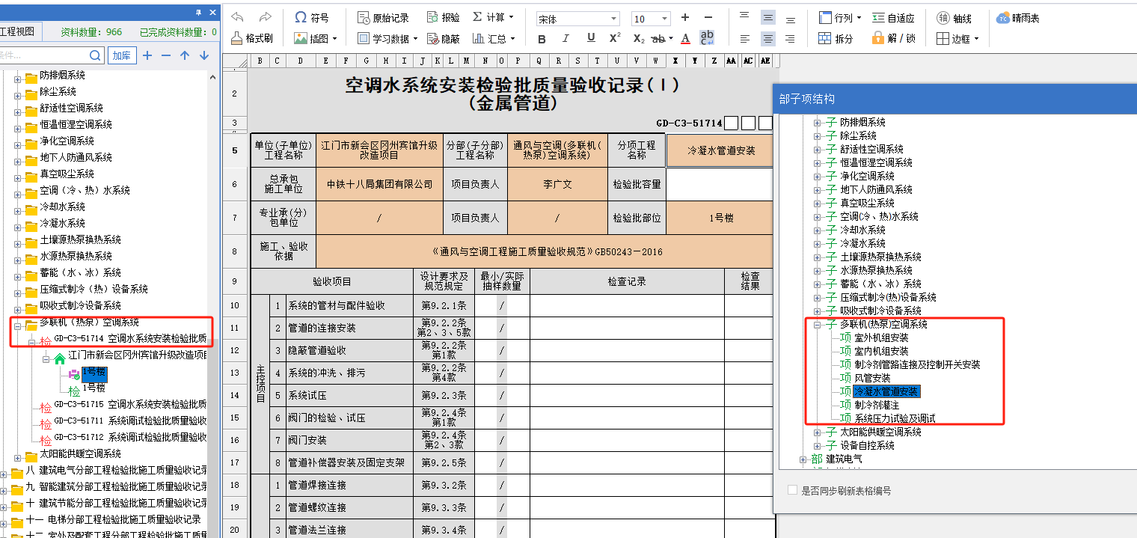Move tree item up with arrow
Image resolution: width=1137 pixels, height=538 pixels.
coord(186,55)
